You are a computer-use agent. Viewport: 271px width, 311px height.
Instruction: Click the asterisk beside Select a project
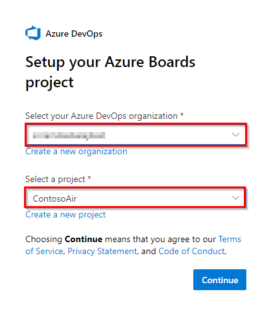click(x=90, y=178)
